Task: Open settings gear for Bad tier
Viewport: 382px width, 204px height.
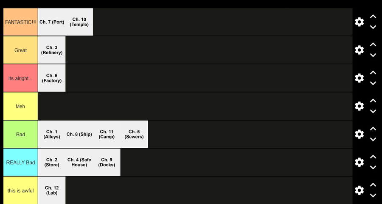Action: [359, 134]
